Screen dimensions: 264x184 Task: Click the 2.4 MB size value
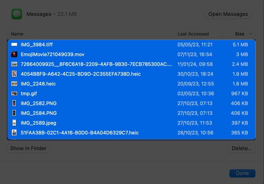pos(240,64)
